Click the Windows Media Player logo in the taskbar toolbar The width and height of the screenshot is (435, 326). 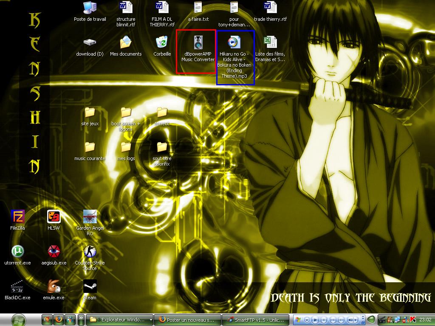point(297,320)
